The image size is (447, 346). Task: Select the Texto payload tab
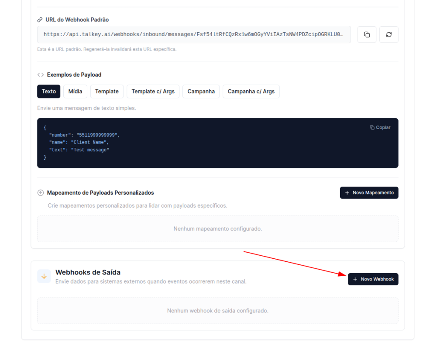pyautogui.click(x=49, y=92)
